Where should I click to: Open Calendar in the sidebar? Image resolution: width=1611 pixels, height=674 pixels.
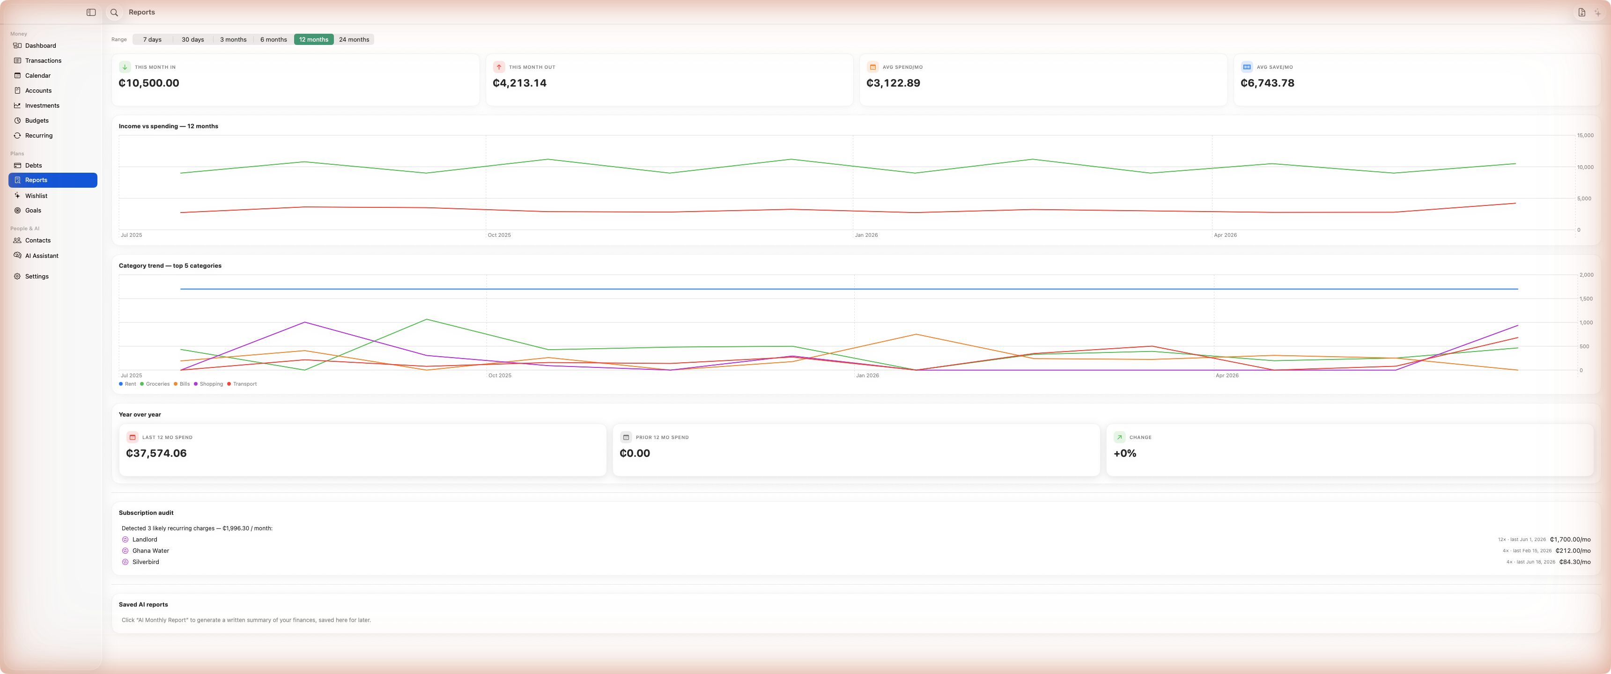click(53, 76)
